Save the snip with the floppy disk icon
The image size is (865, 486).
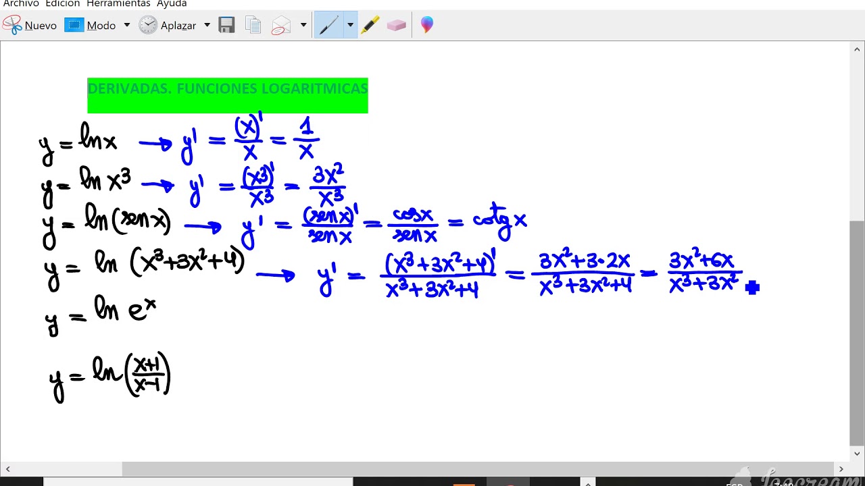[226, 26]
